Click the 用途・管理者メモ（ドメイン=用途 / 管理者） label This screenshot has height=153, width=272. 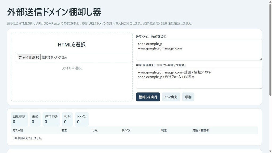point(161,65)
